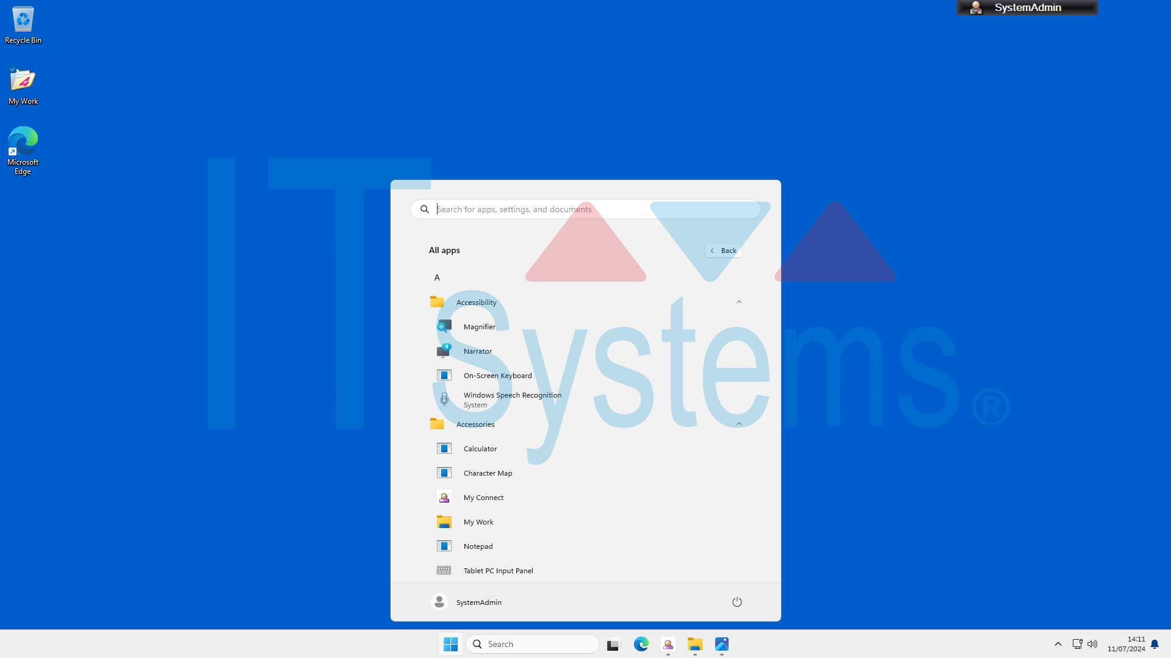The height and width of the screenshot is (658, 1171).
Task: Open Magnifier from the Accessibility section
Action: [x=480, y=326]
